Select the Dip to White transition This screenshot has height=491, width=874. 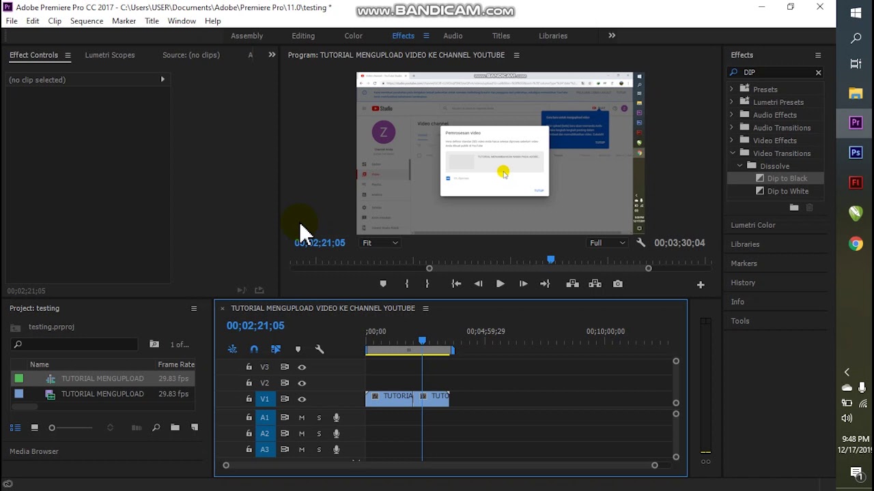[x=787, y=191]
